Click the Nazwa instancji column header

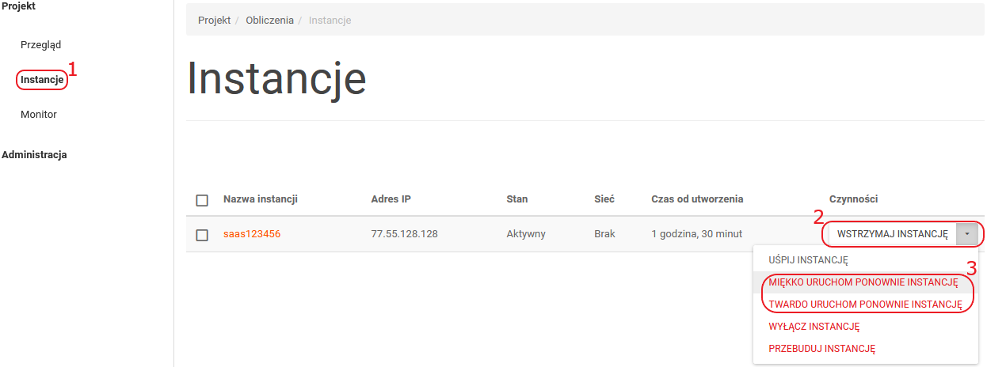[x=261, y=199]
